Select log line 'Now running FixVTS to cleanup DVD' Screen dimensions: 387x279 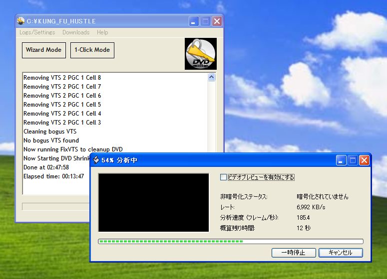(x=73, y=149)
